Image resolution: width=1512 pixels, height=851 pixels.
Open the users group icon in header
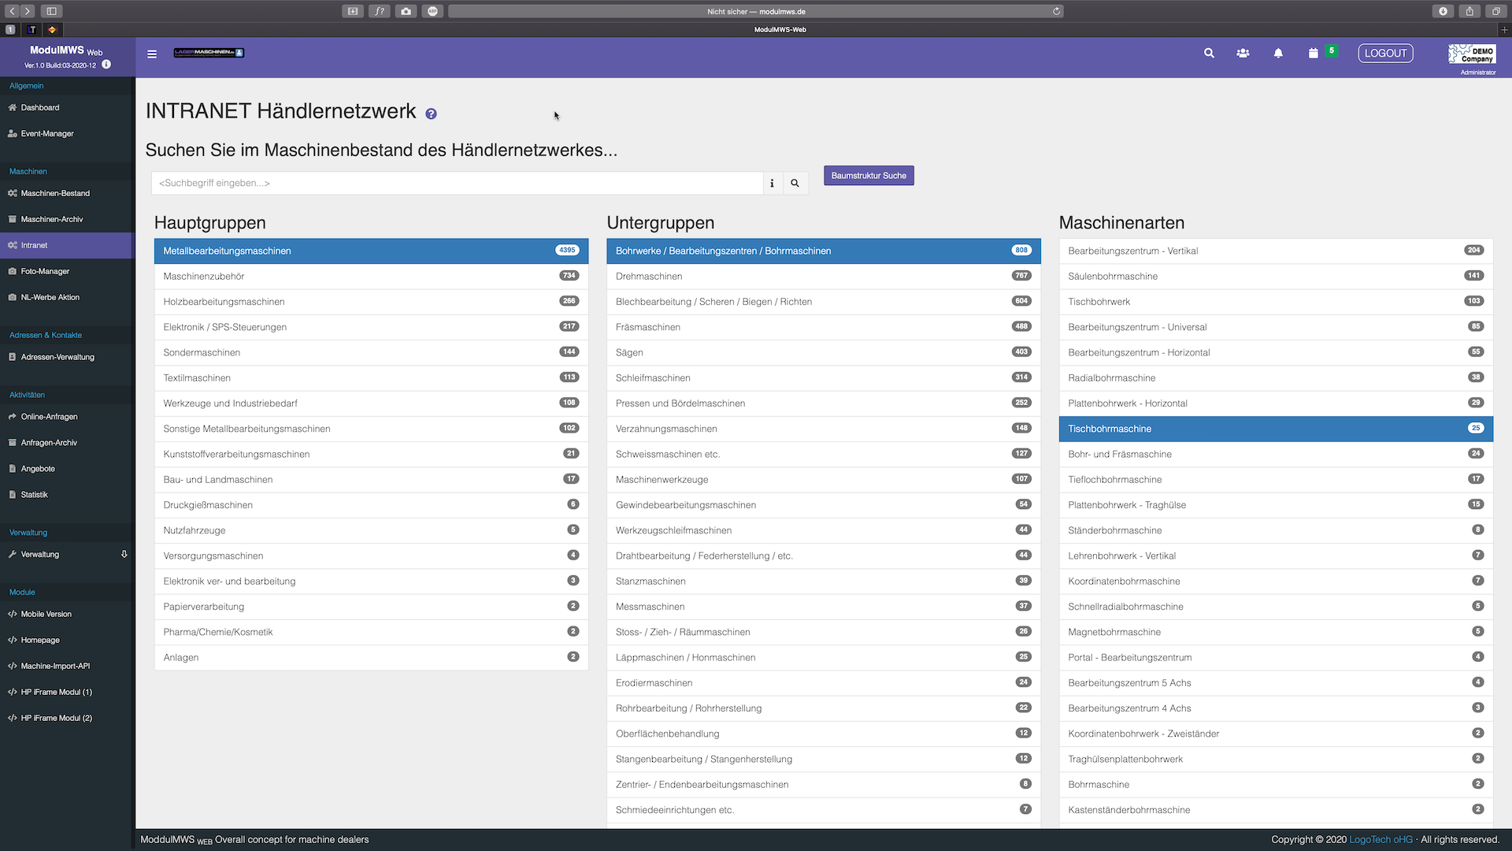pos(1243,54)
